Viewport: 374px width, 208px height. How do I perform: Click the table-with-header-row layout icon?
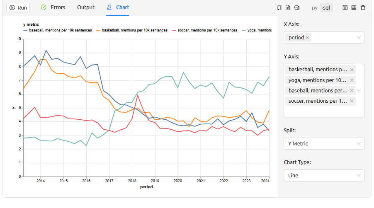click(345, 7)
